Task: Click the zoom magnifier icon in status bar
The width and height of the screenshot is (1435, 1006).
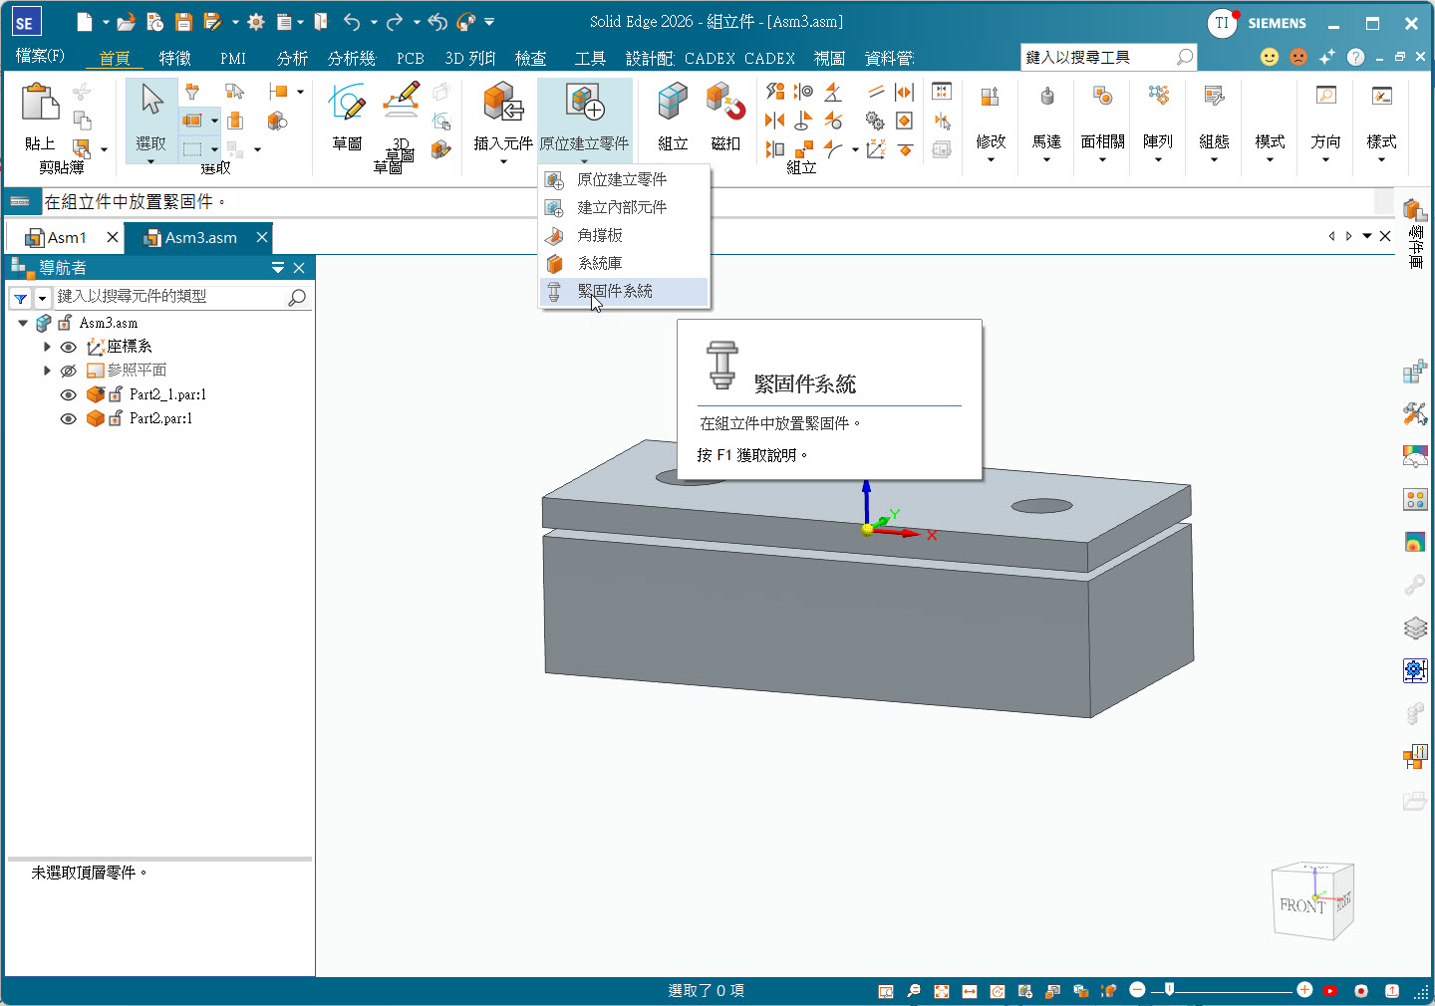Action: (x=914, y=991)
